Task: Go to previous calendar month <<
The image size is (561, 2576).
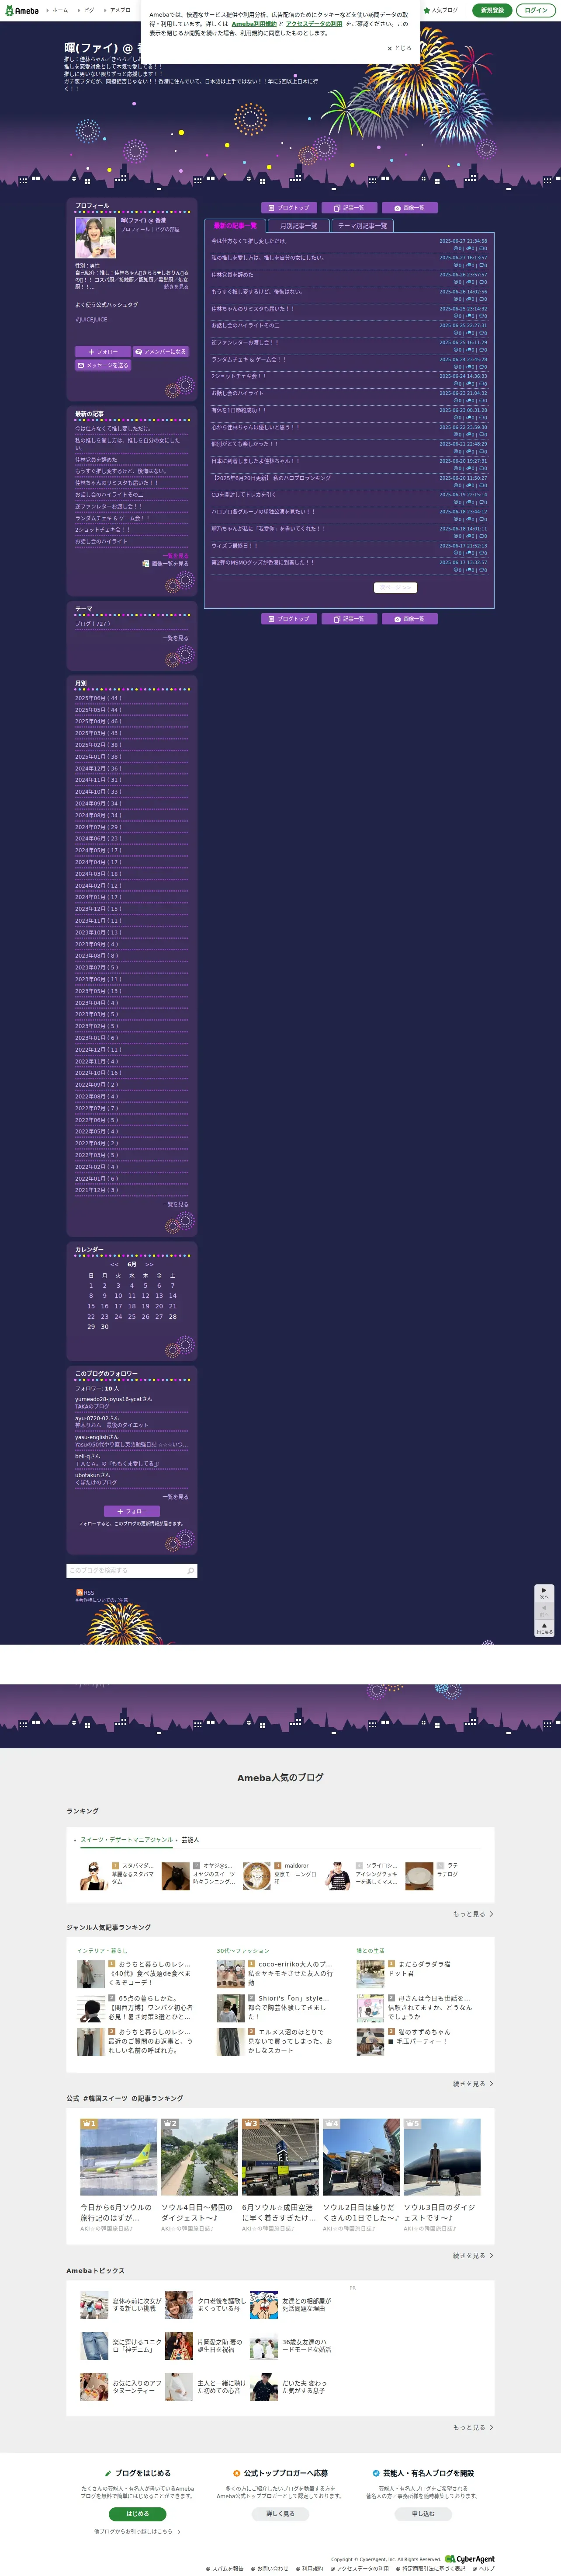Action: click(114, 1264)
